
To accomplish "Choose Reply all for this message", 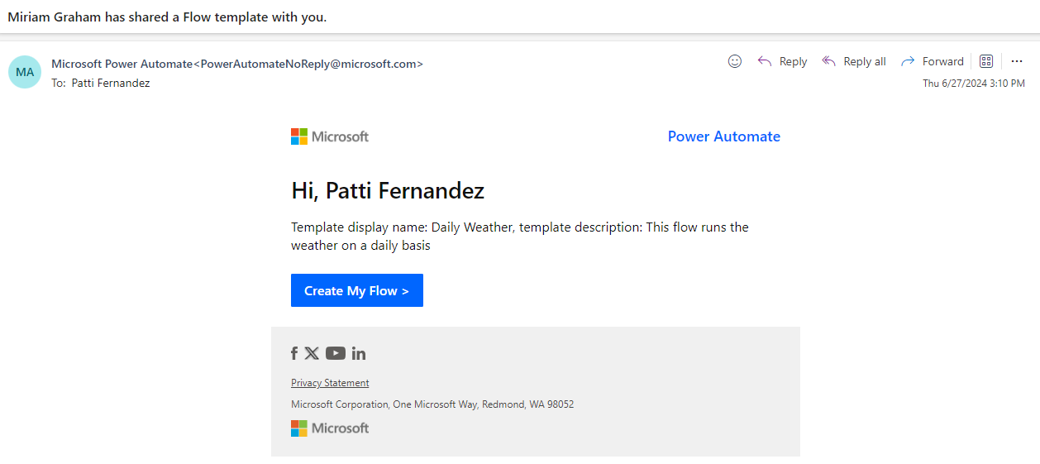I will click(x=854, y=61).
